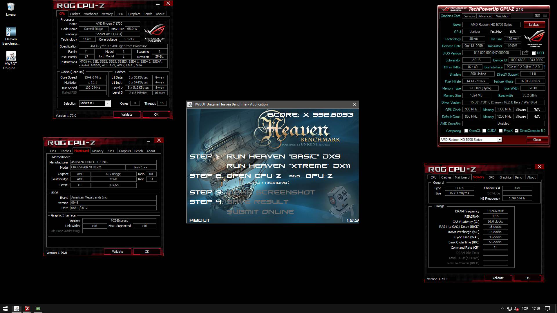Click the GPU-Z screenshot camera icon
Image resolution: width=557 pixels, height=313 pixels.
[x=537, y=16]
